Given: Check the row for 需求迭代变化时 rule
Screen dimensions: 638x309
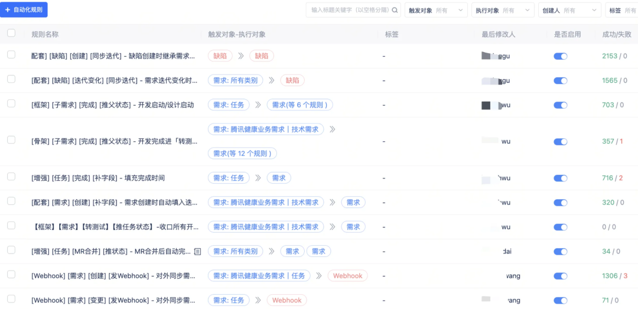Looking at the screenshot, I should (11, 79).
